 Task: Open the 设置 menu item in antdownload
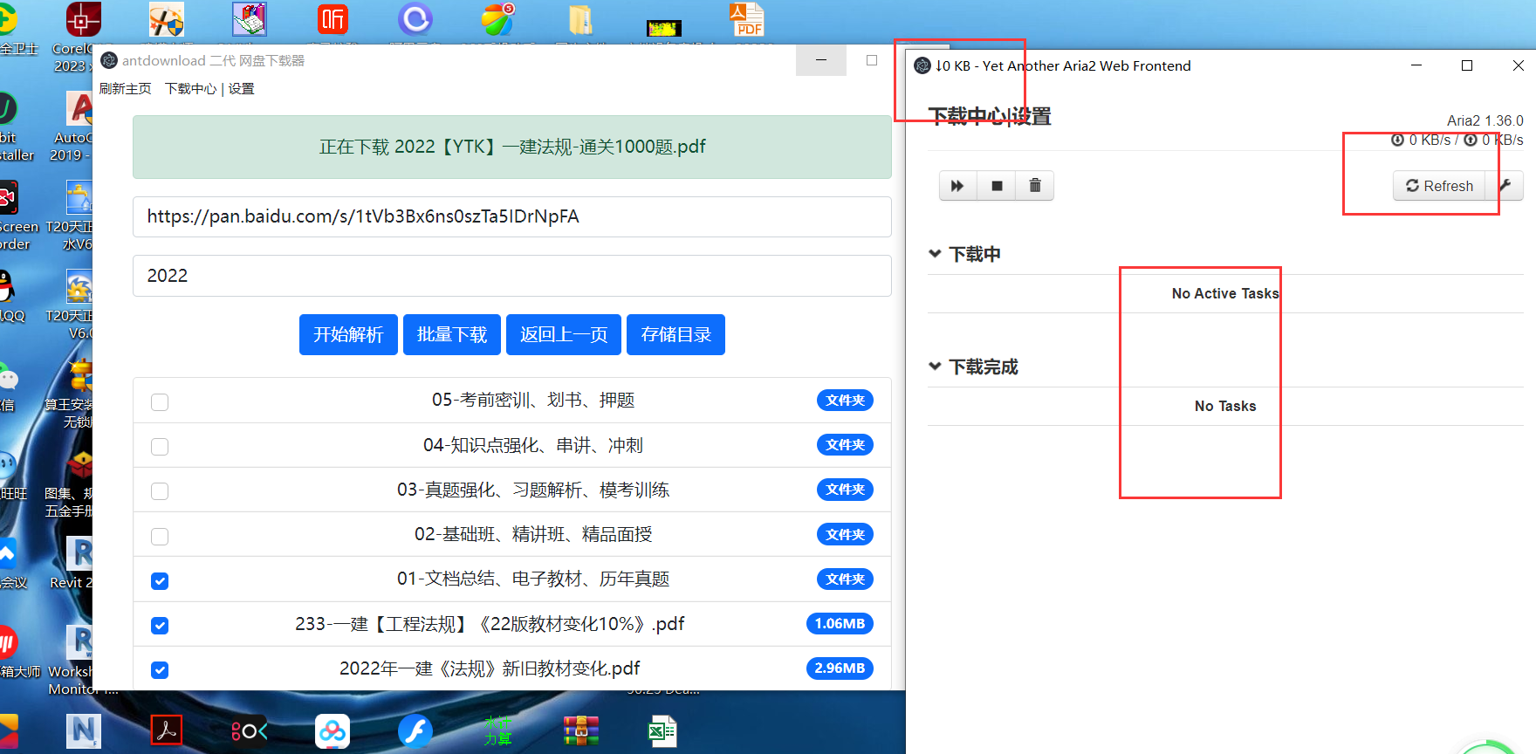[x=242, y=89]
